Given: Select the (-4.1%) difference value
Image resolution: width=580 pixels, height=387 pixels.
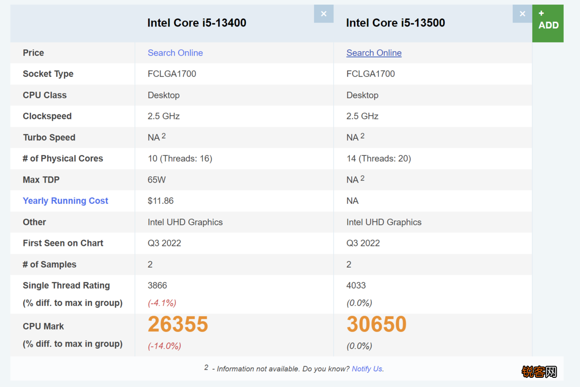Looking at the screenshot, I should [162, 303].
